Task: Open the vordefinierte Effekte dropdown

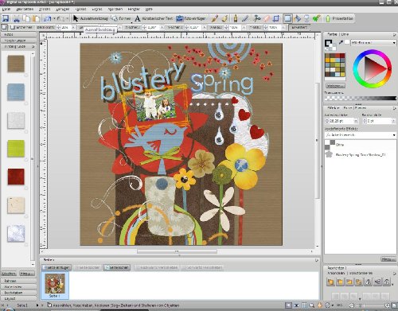Action: click(x=361, y=135)
